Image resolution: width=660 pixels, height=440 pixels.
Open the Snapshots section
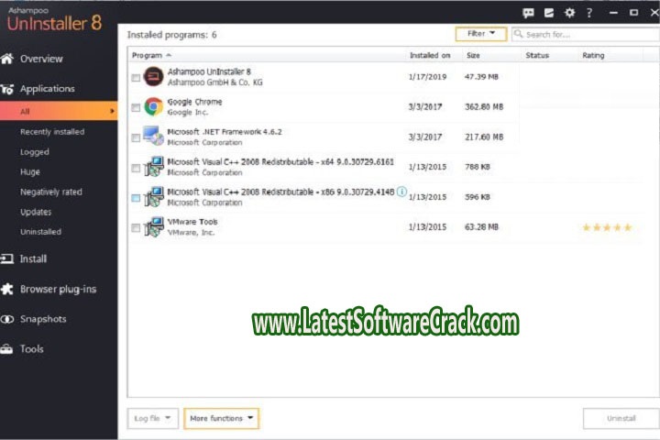pyautogui.click(x=43, y=319)
